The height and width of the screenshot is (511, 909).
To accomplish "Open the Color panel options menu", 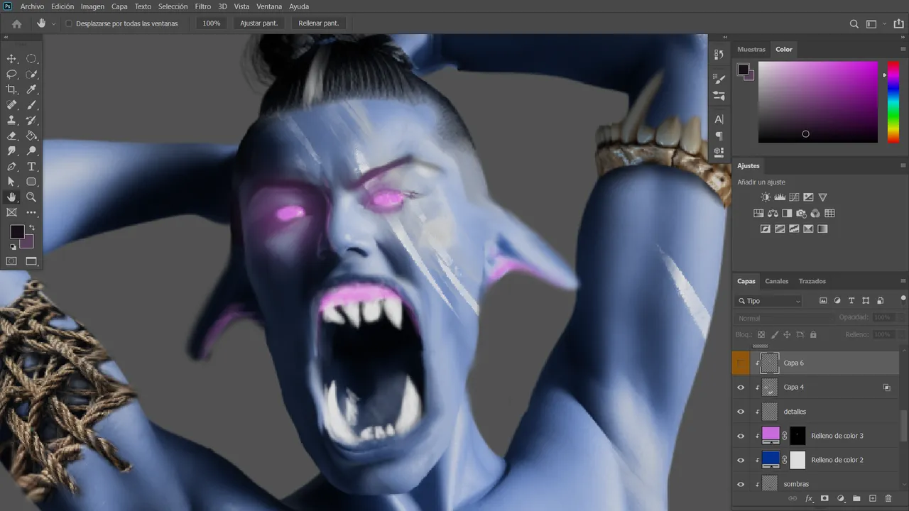I will 903,50.
